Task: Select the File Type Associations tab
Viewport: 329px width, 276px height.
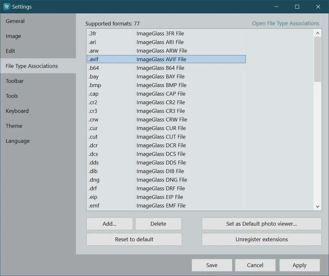Action: click(x=38, y=66)
